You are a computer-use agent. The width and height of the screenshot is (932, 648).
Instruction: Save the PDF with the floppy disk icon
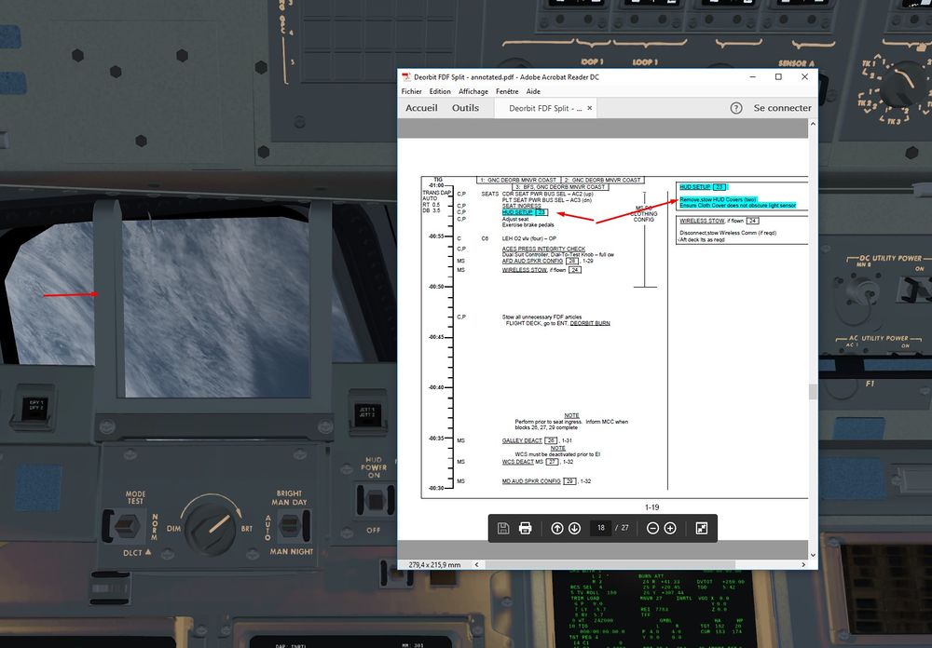click(x=503, y=528)
